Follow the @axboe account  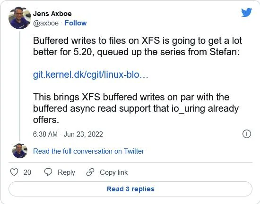tap(76, 23)
